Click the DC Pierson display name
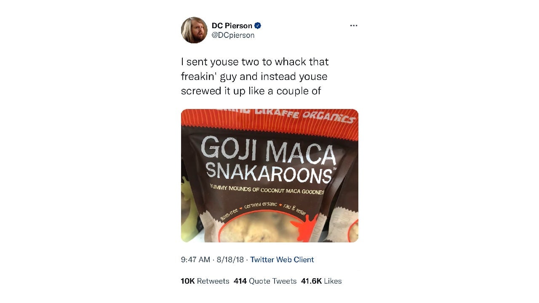This screenshot has height=303, width=539. point(232,26)
